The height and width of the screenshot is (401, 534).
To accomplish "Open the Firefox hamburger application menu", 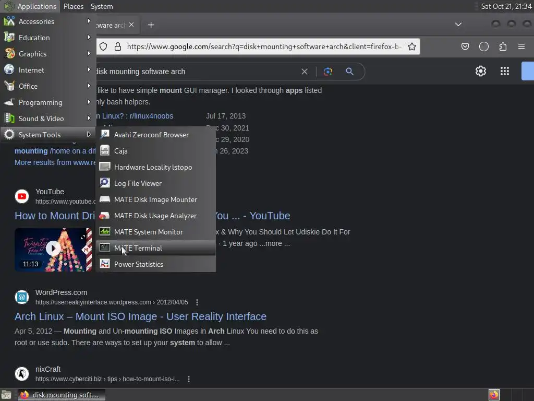I will tap(521, 46).
